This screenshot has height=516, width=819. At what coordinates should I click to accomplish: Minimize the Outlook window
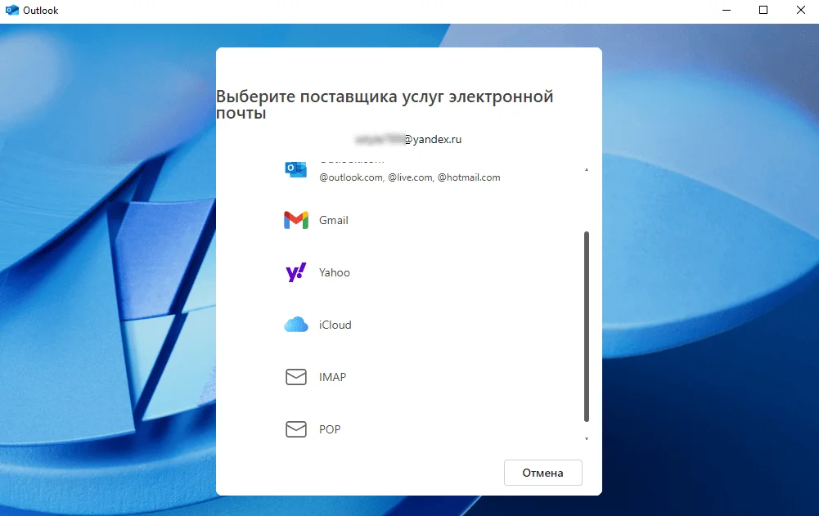click(726, 11)
